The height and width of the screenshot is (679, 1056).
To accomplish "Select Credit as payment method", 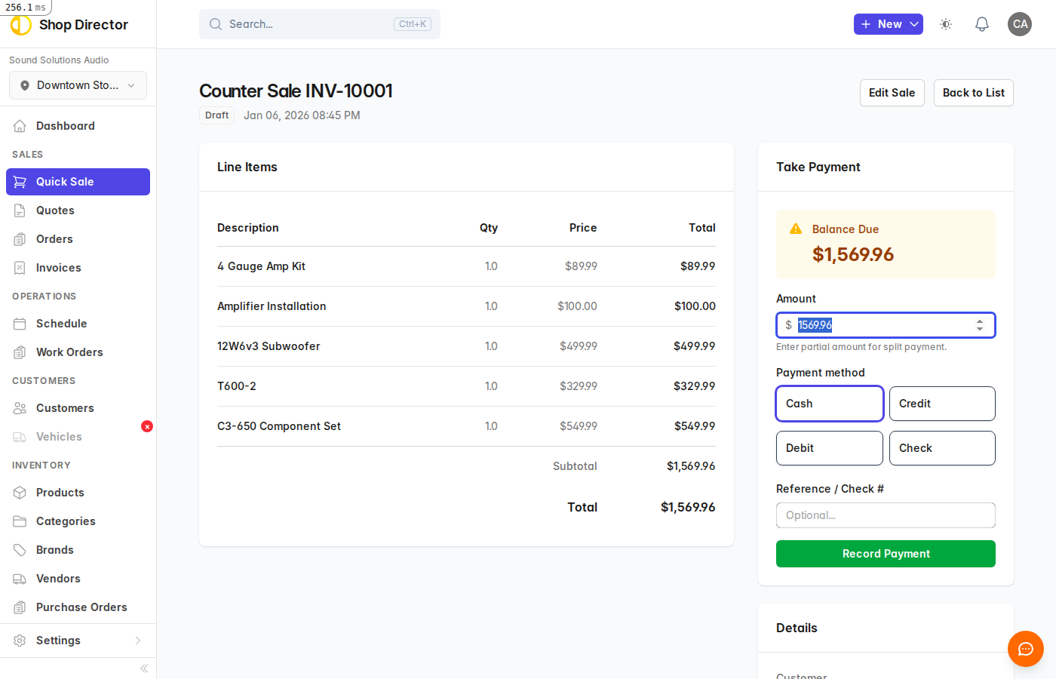I will click(x=942, y=403).
